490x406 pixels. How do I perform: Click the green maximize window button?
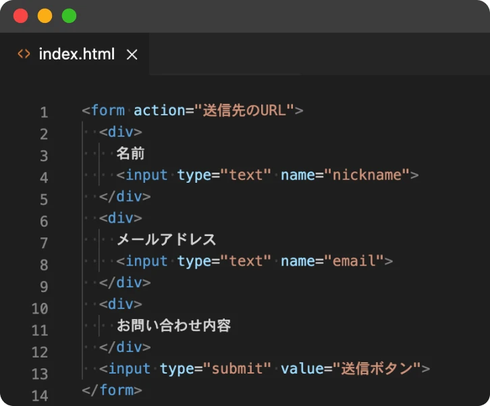69,16
